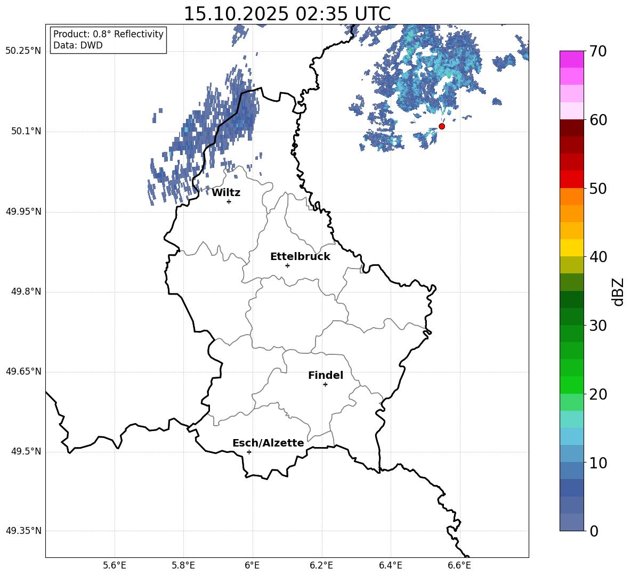Click the 'Product: 0.8° Reflectivity' text
The width and height of the screenshot is (631, 576).
pos(108,34)
